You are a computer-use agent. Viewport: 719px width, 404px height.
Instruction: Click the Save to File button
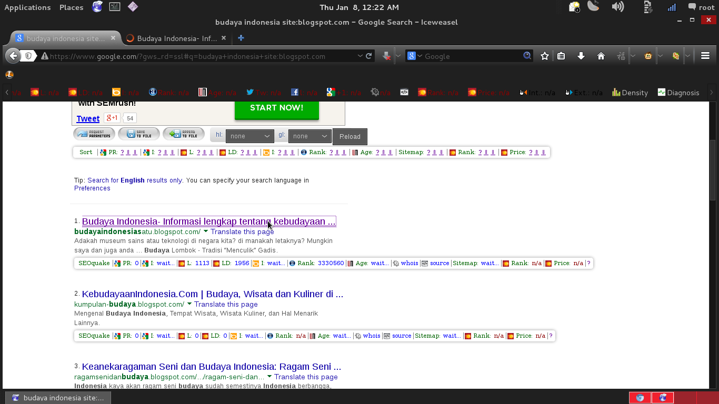139,134
